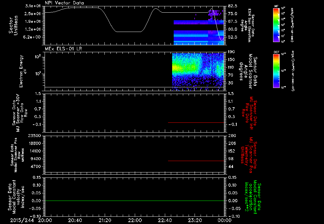Select the "MEx ELS-01 LR" panel title

(63, 49)
